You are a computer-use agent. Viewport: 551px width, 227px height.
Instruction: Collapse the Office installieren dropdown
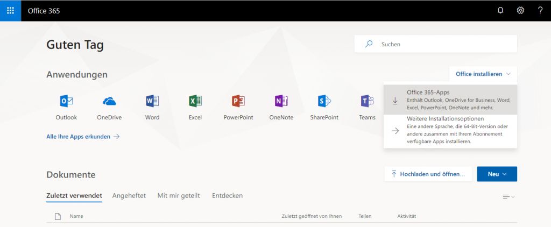pos(483,74)
